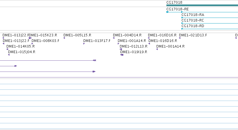Image resolution: width=238 pixels, height=130 pixels.
Task: Click the arrowhead beneath the CG17018-RA label
Action: click(182, 18)
